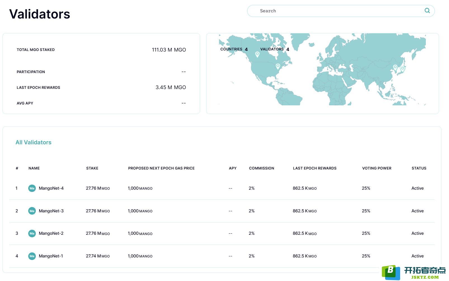Image resolution: width=449 pixels, height=281 pixels.
Task: Click the VALIDATORS 4 map label
Action: (x=275, y=49)
